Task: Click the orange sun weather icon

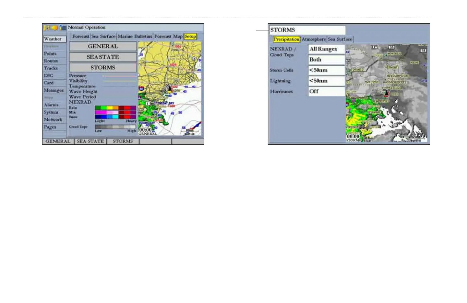Action: [54, 28]
